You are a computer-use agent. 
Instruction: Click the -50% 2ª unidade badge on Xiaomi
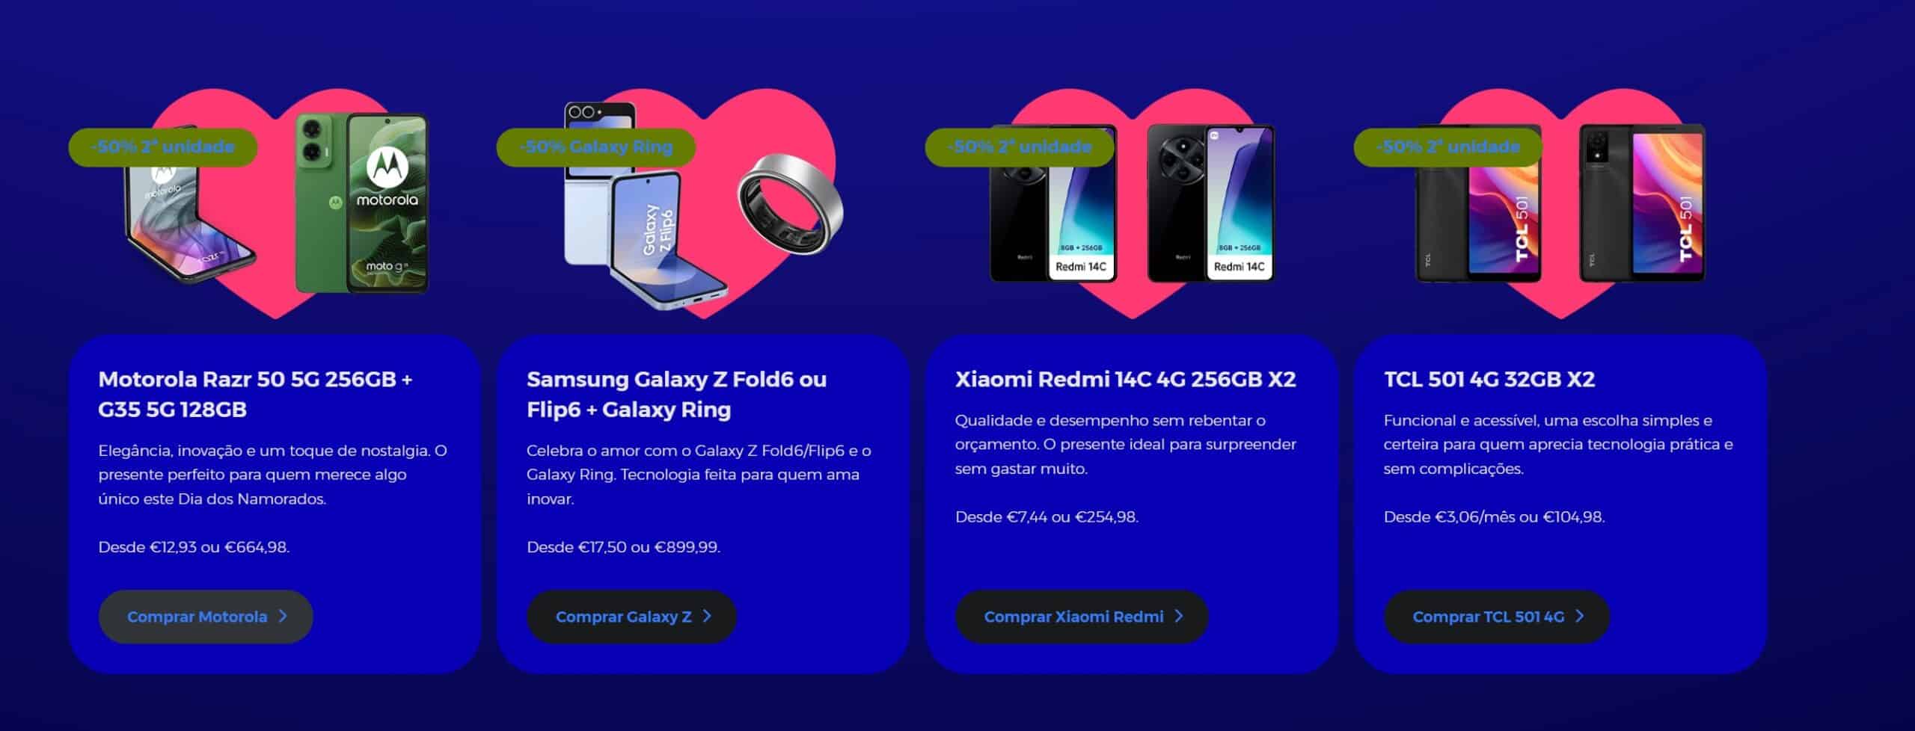[1020, 147]
